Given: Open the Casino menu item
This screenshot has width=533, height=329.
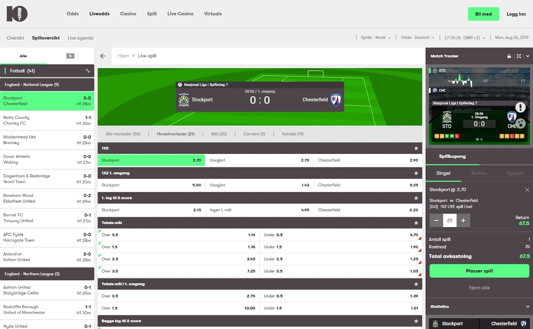Looking at the screenshot, I should 128,14.
